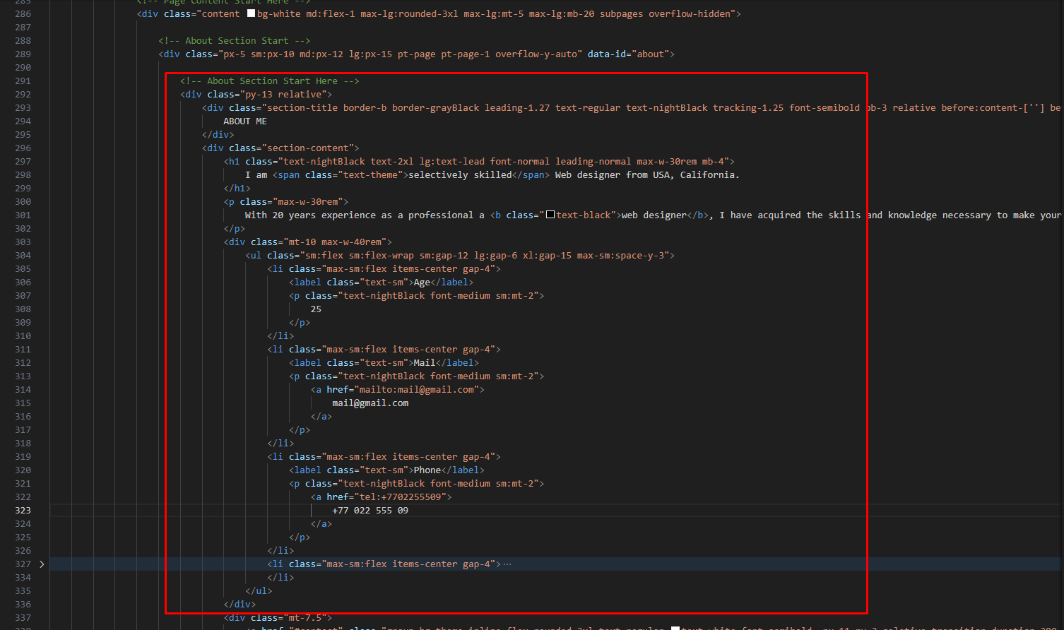Select line number 310 in the gutter
This screenshot has height=630, width=1064.
click(23, 335)
